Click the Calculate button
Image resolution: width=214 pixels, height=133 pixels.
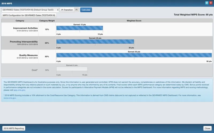pos(86,10)
